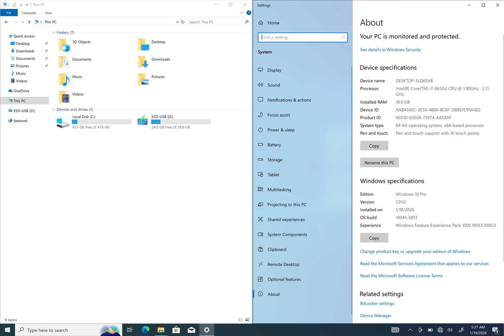Viewport: 504px width, 336px height.
Task: Select the Music folder icon
Action: pos(64,80)
